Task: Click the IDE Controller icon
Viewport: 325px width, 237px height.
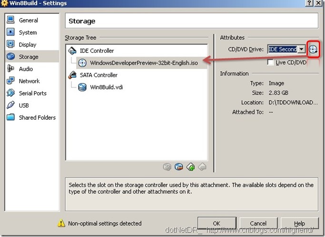Action: [x=72, y=51]
